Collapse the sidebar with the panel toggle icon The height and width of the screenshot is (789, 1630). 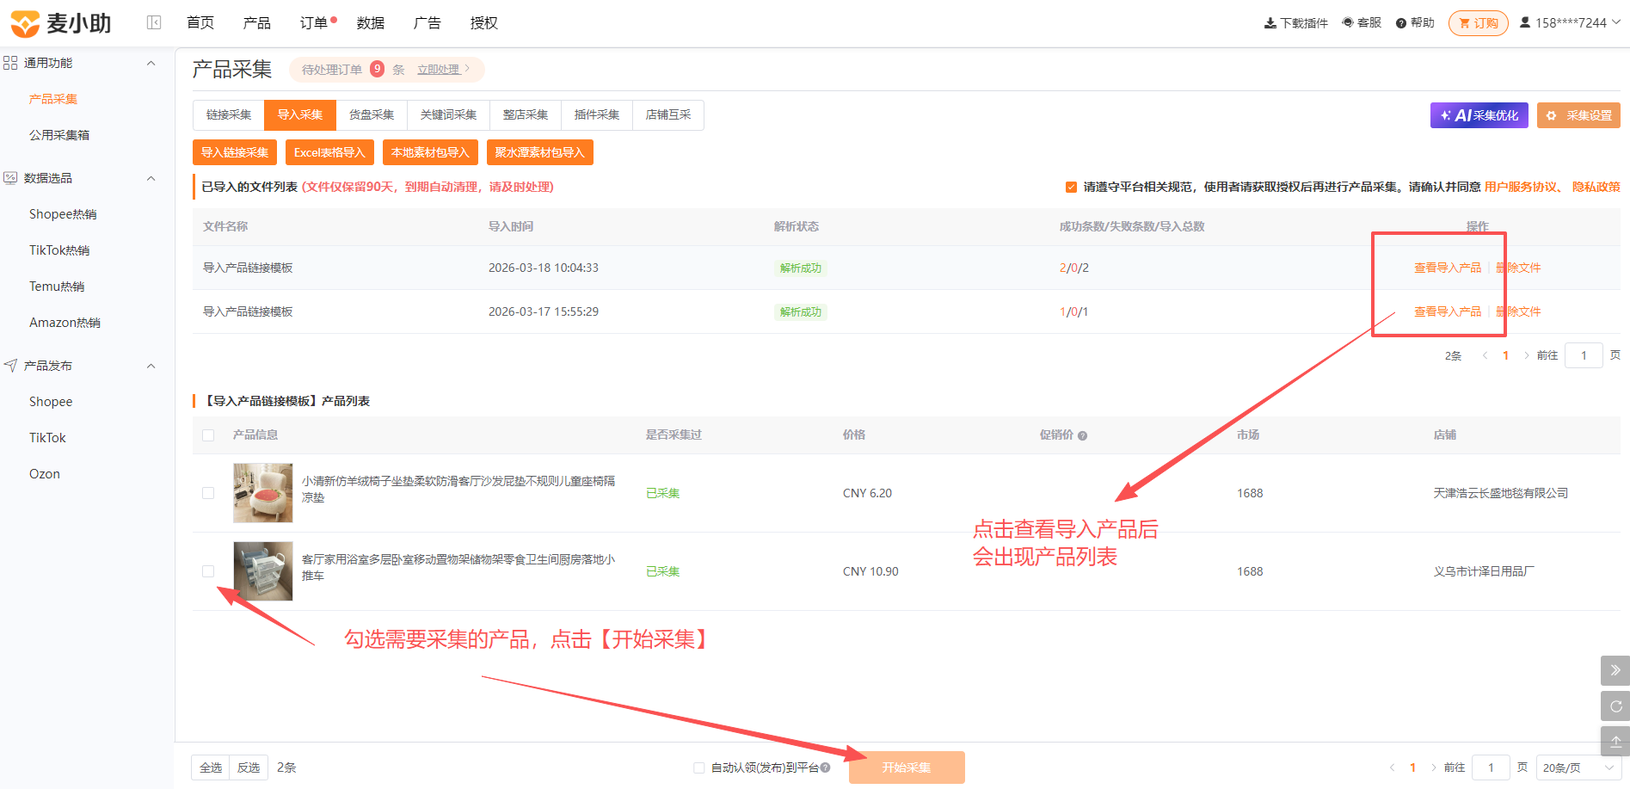tap(154, 23)
